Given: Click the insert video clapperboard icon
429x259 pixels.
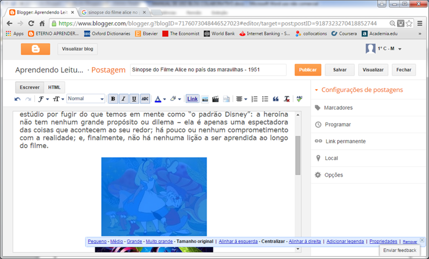Looking at the screenshot, I should pos(215,99).
